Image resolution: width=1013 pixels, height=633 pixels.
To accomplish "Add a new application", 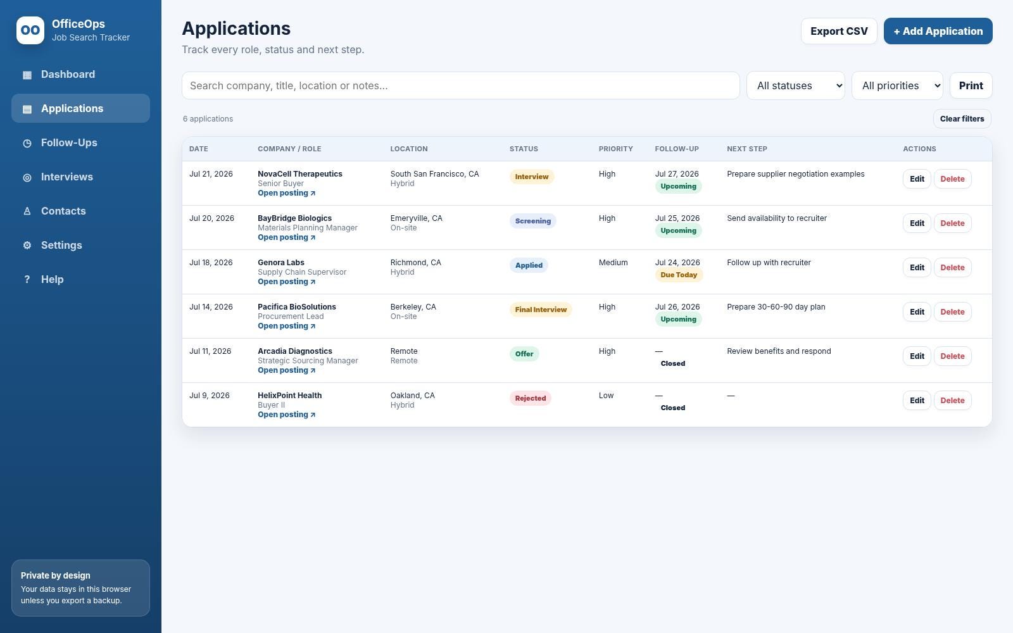I will click(938, 31).
